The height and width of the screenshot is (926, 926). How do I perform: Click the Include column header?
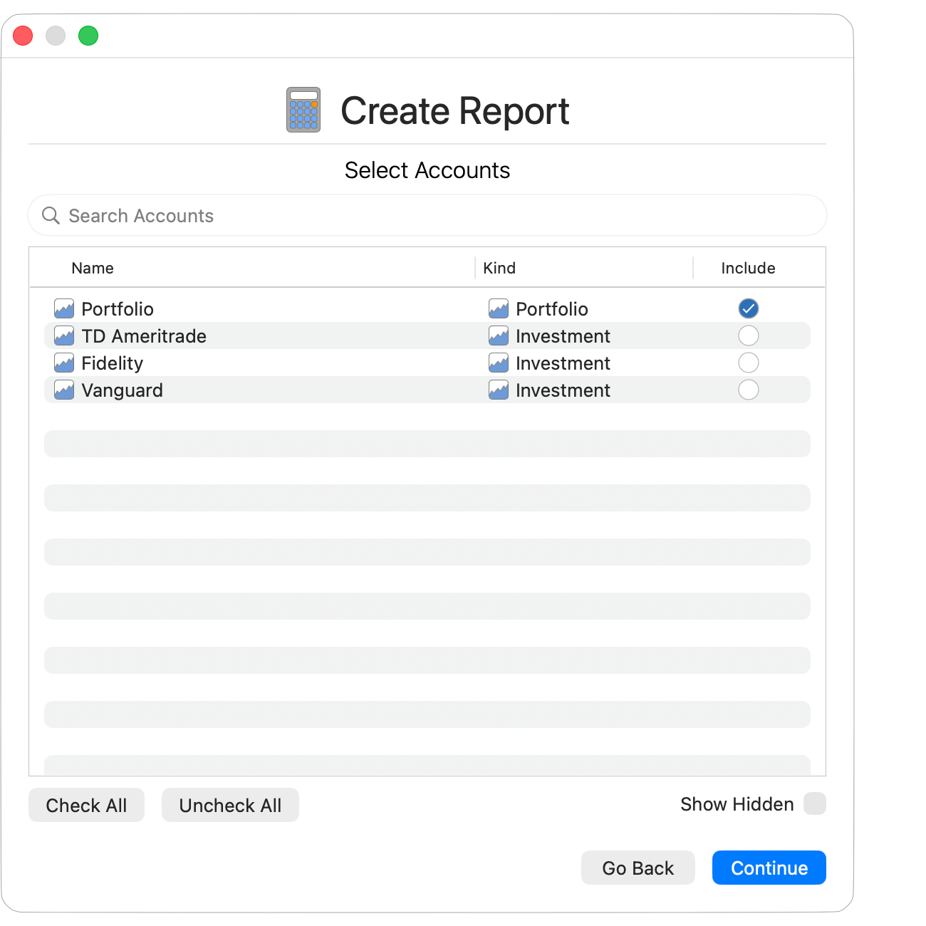747,268
